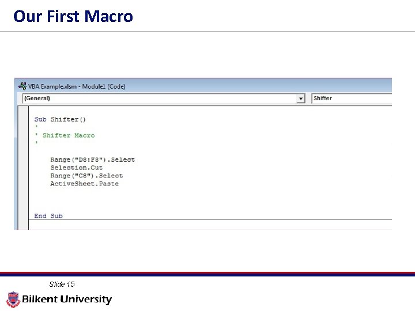This screenshot has height=311, width=415.
Task: Place cursor at End Sub line
Action: [x=48, y=216]
